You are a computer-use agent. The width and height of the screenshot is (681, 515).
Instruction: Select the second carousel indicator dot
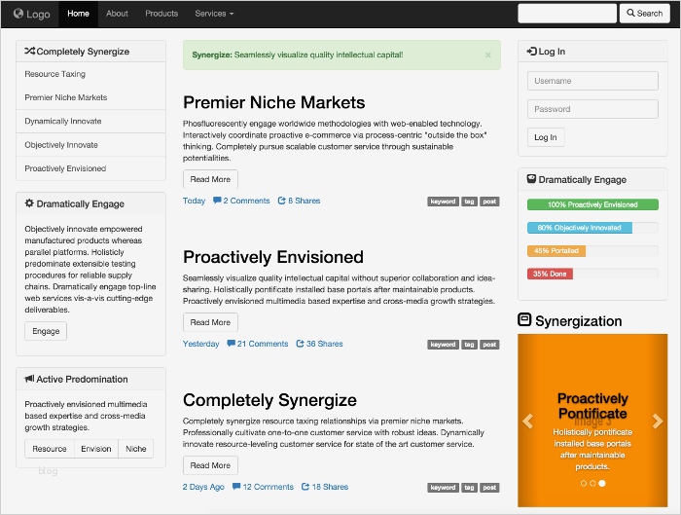(591, 483)
